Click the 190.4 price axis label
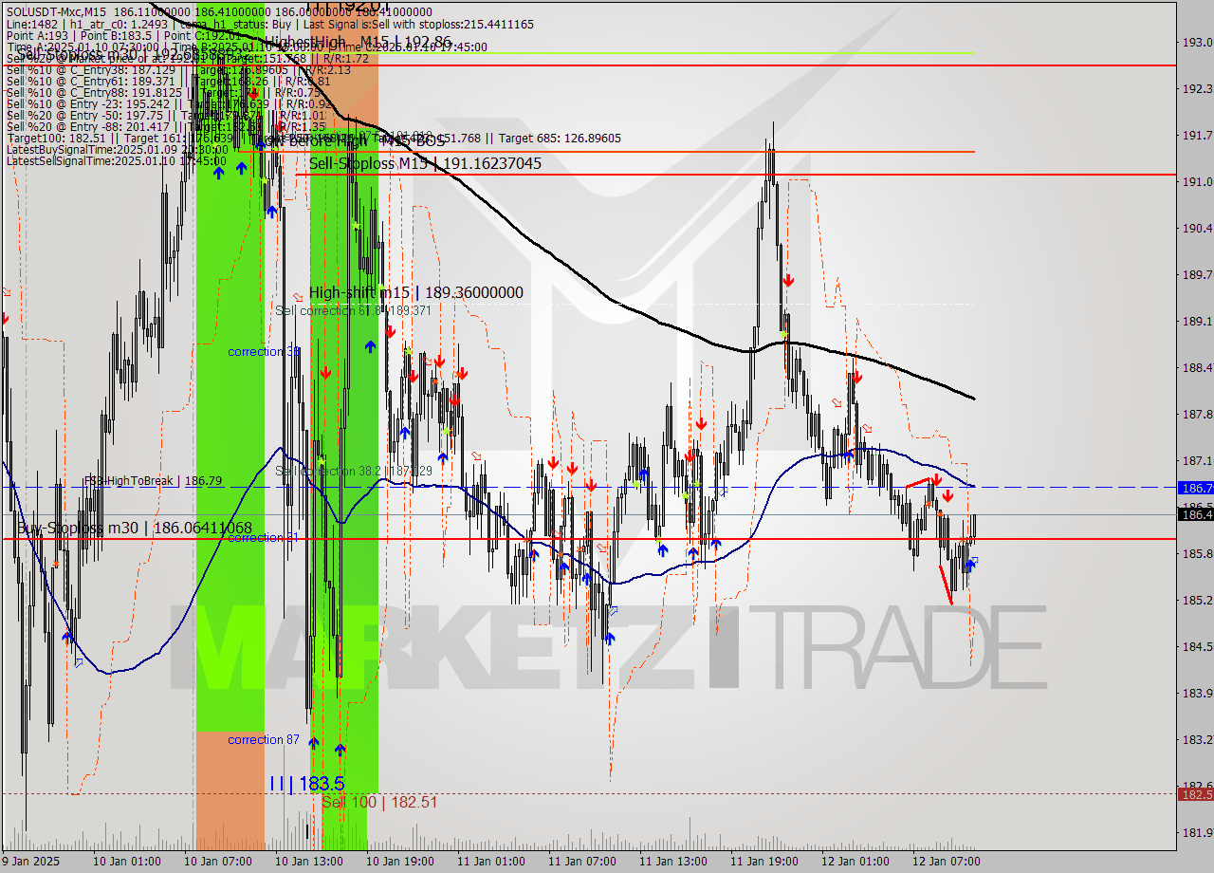1214x873 pixels. click(1197, 229)
